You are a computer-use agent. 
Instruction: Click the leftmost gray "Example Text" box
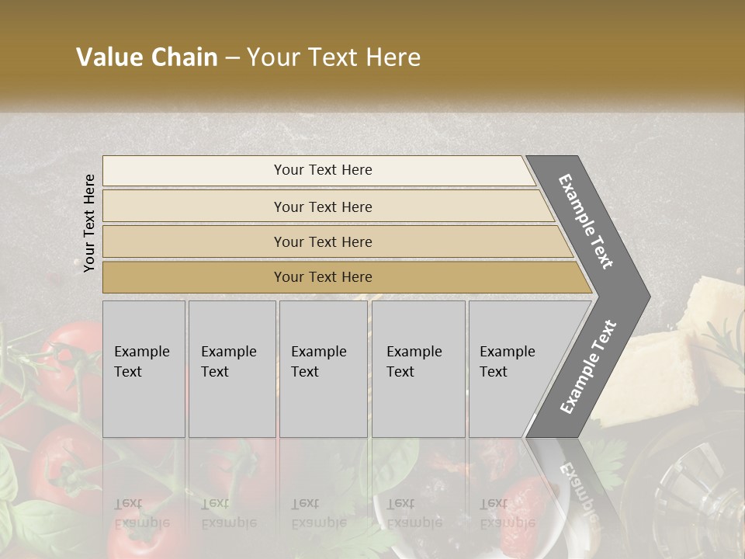point(144,369)
